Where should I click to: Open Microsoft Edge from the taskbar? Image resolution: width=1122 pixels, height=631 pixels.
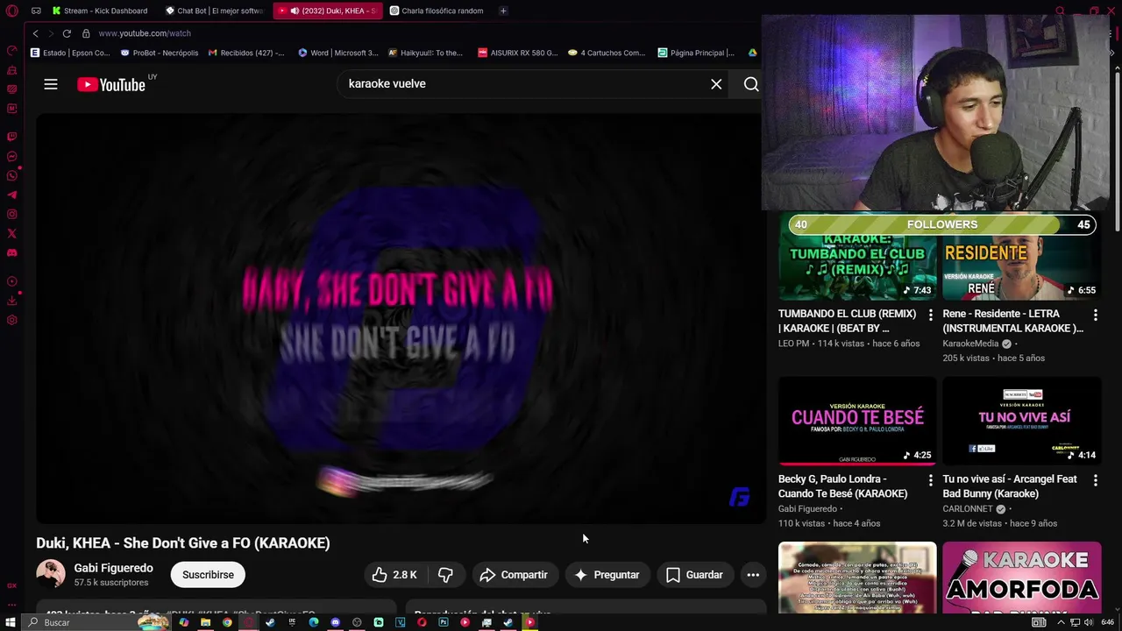click(314, 622)
